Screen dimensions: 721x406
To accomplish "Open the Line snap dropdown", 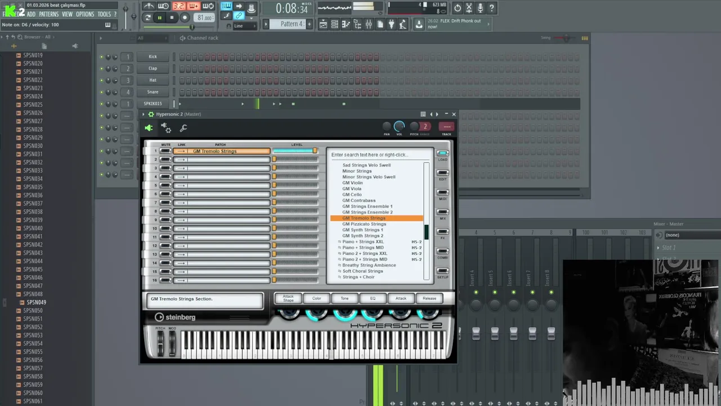I will 246,26.
